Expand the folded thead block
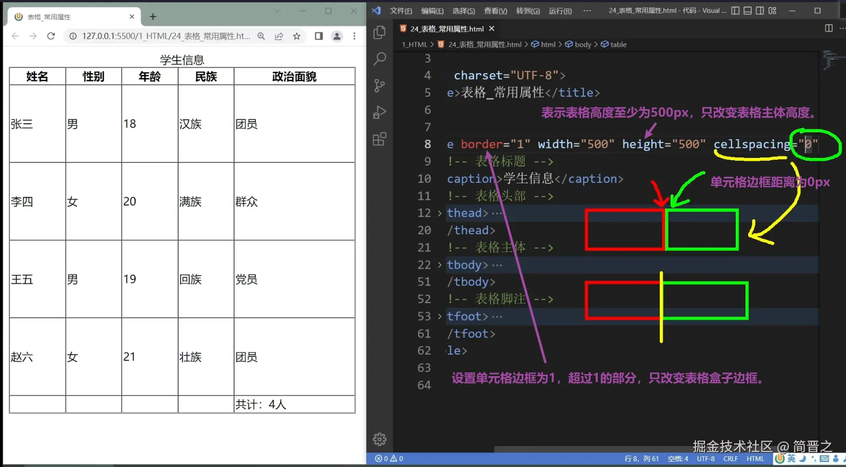The image size is (846, 467). pyautogui.click(x=439, y=213)
